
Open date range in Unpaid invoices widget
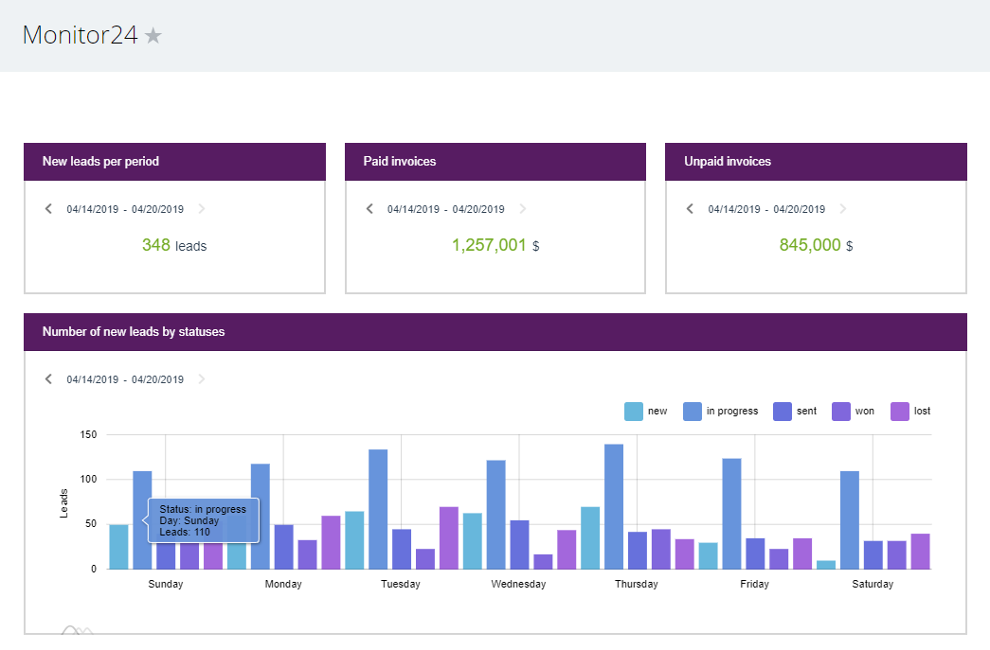(766, 209)
